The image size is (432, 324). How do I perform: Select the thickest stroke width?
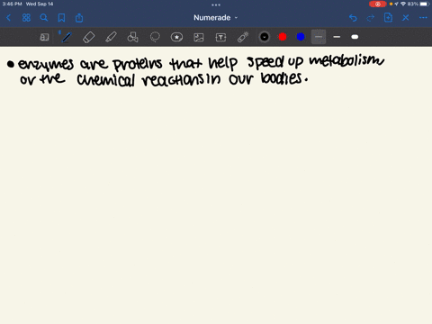(x=355, y=37)
